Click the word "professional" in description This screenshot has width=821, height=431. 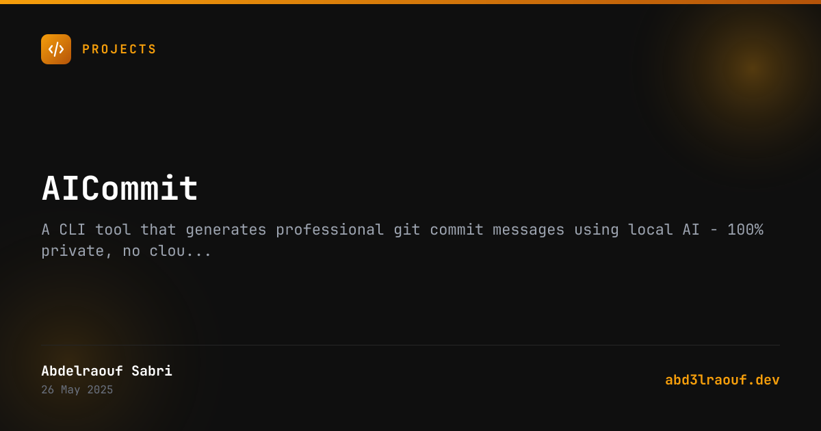point(330,230)
